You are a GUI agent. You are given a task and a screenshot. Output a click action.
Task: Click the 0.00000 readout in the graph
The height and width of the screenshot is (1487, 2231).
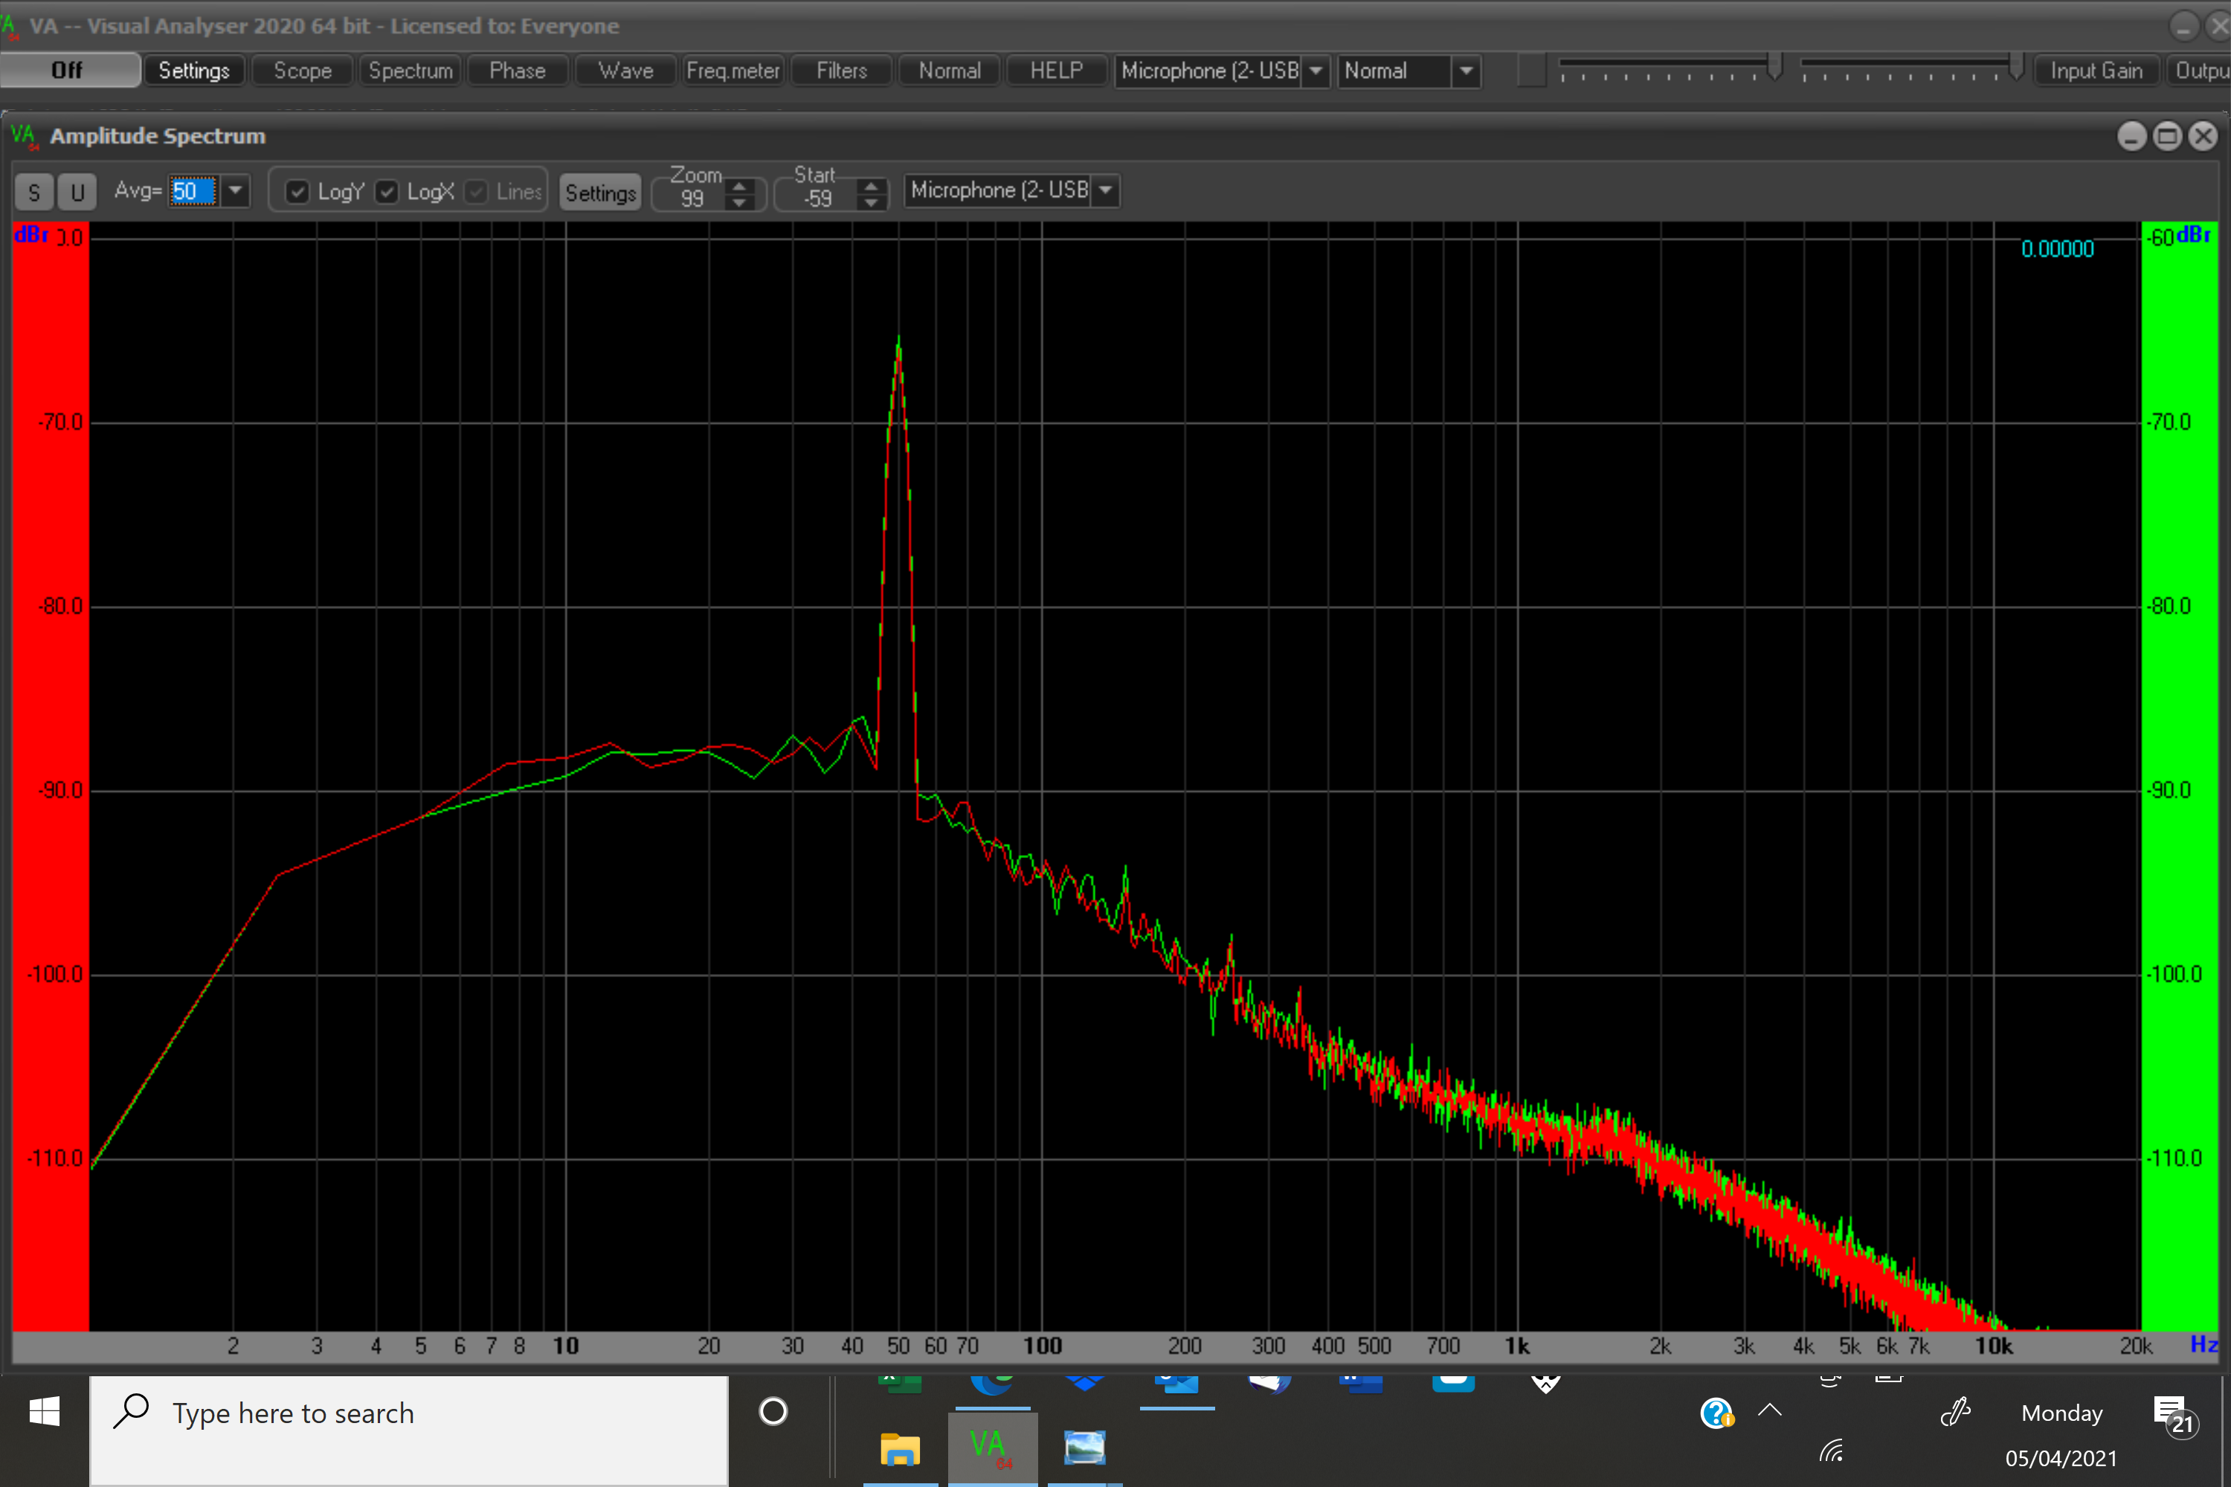pyautogui.click(x=2058, y=249)
